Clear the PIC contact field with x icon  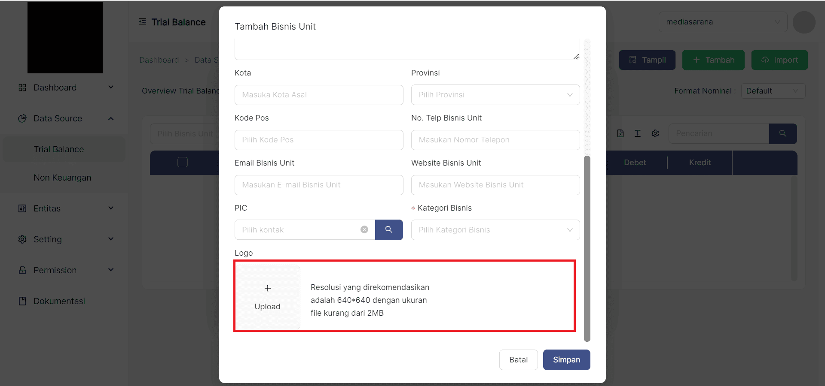pos(364,230)
